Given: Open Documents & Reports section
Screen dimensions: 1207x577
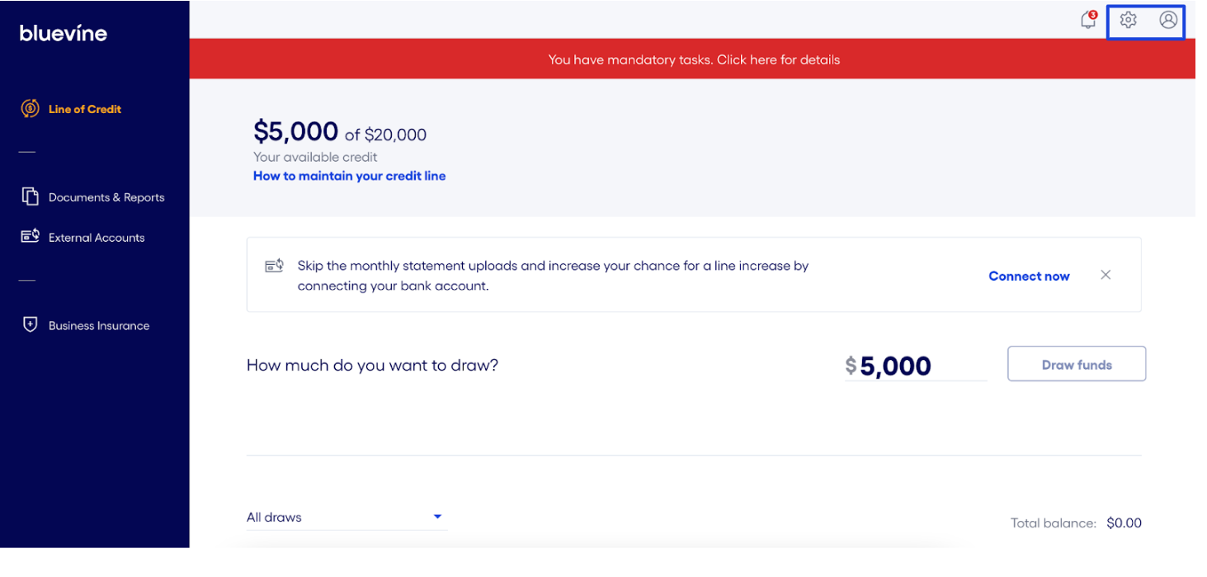Looking at the screenshot, I should pyautogui.click(x=106, y=197).
